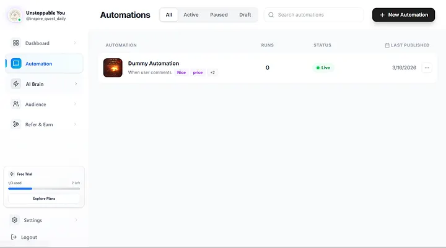Expand the Settings chevron

(x=76, y=220)
